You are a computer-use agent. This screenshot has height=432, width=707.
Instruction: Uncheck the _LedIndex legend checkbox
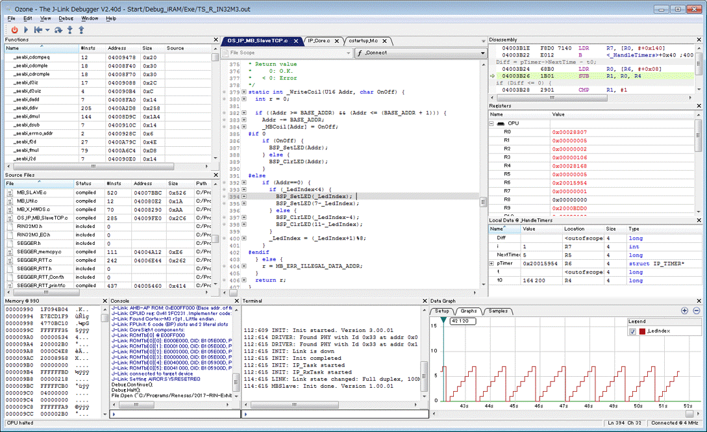click(x=632, y=331)
